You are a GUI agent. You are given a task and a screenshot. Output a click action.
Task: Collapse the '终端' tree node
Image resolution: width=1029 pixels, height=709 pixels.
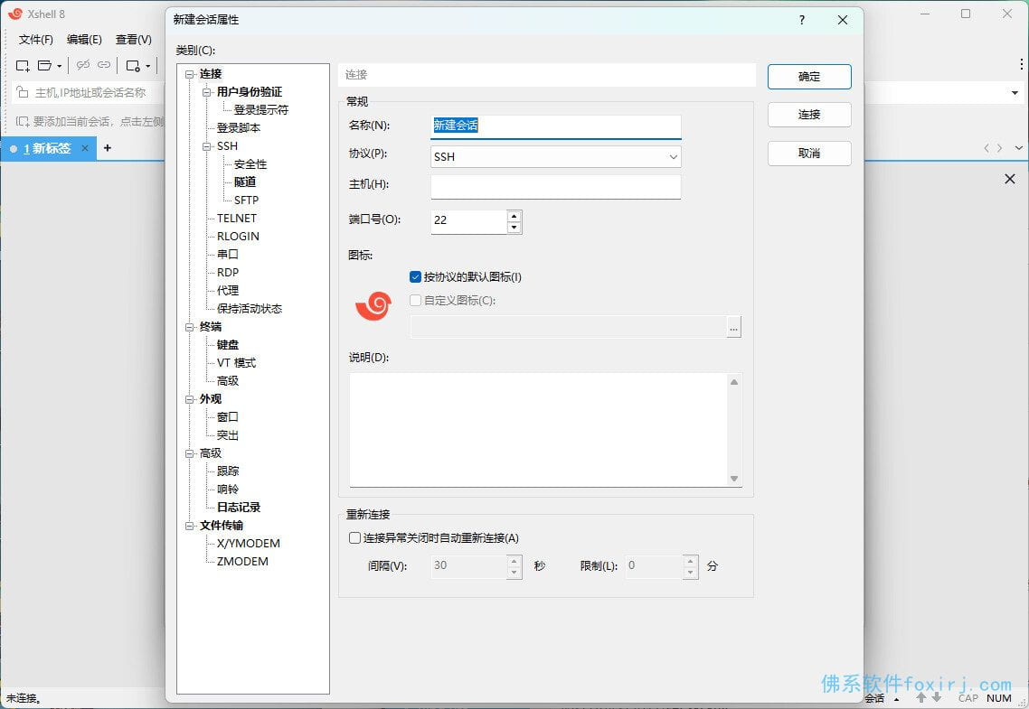pos(190,327)
